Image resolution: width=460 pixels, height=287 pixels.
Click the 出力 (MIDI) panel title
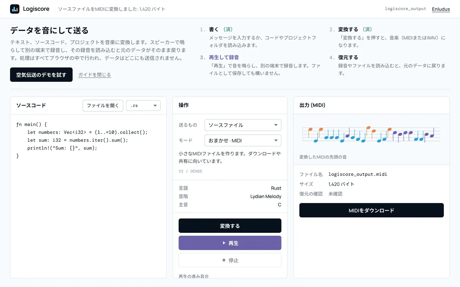tap(312, 105)
